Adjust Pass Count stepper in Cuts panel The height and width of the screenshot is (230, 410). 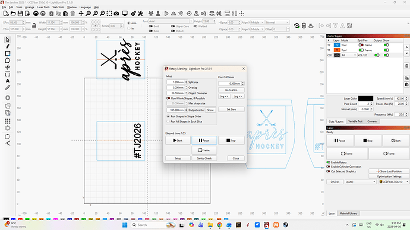click(x=371, y=104)
